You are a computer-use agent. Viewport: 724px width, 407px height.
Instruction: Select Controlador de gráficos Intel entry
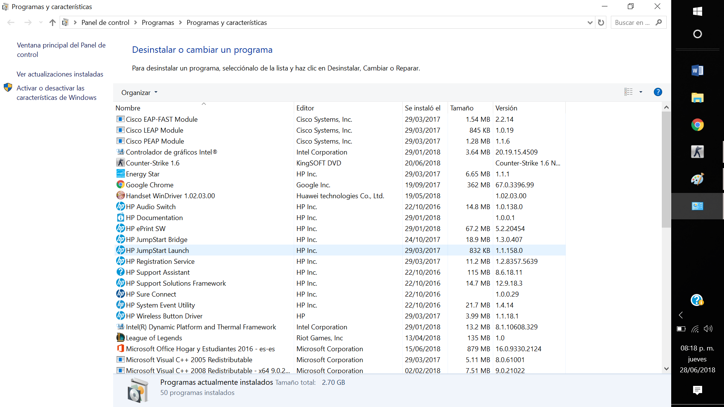[339, 152]
